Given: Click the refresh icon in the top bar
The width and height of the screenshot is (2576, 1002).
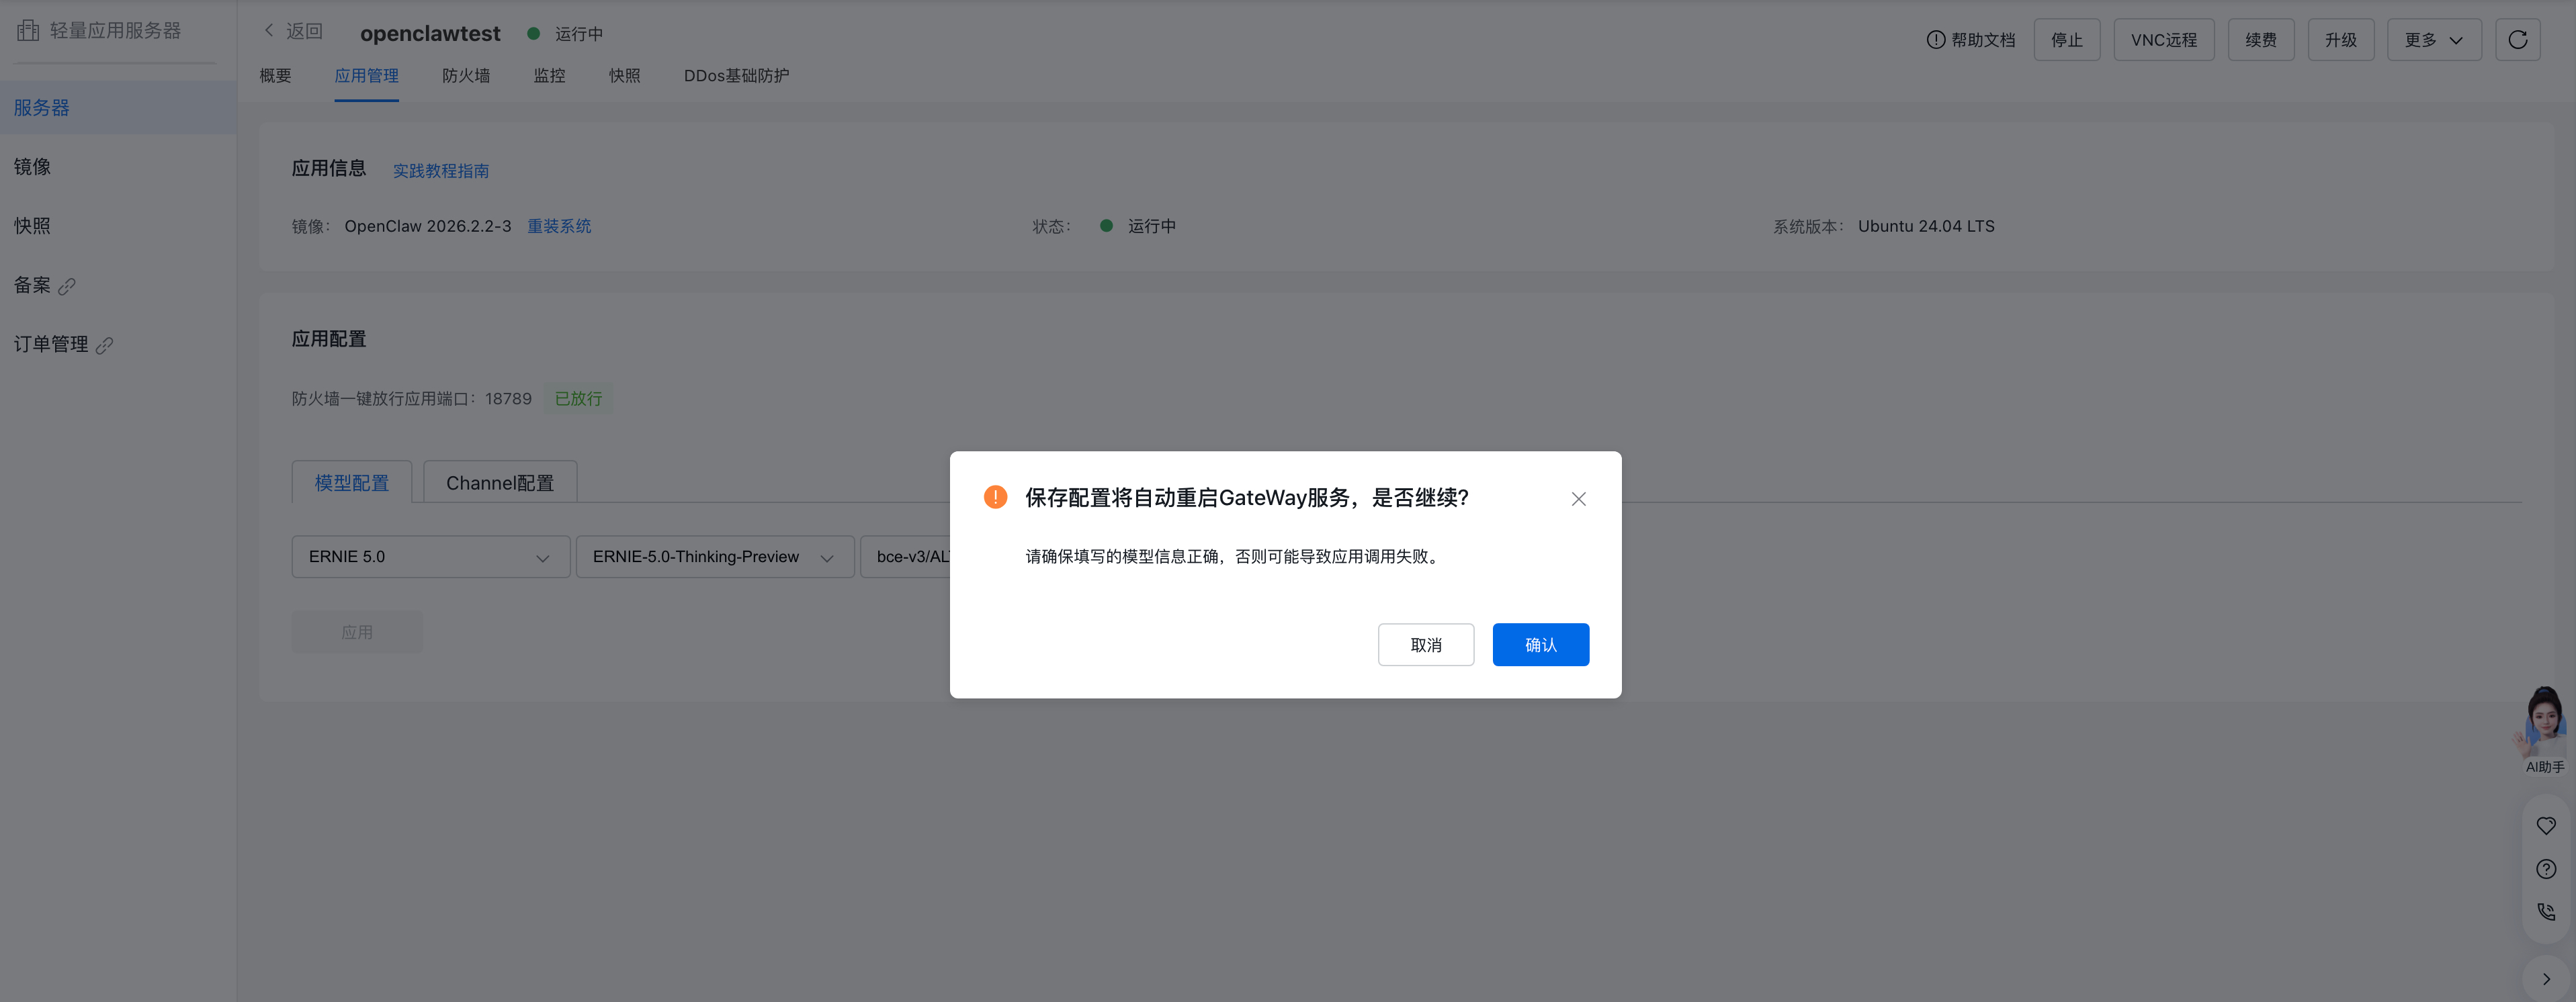Looking at the screenshot, I should tap(2517, 40).
